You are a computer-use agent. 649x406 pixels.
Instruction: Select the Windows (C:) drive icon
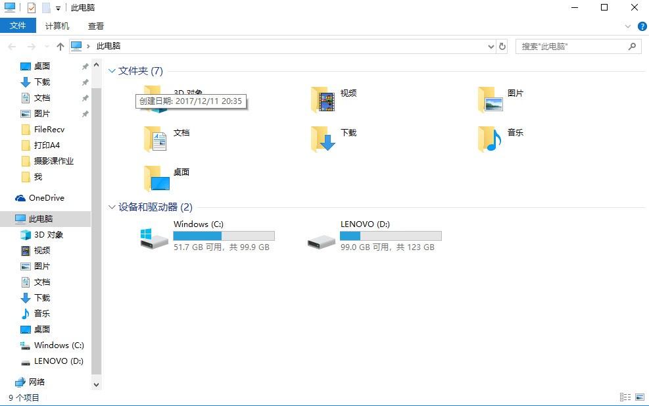(154, 239)
